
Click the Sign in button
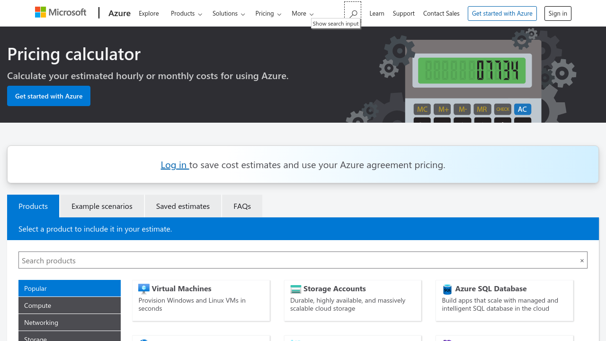tap(558, 13)
